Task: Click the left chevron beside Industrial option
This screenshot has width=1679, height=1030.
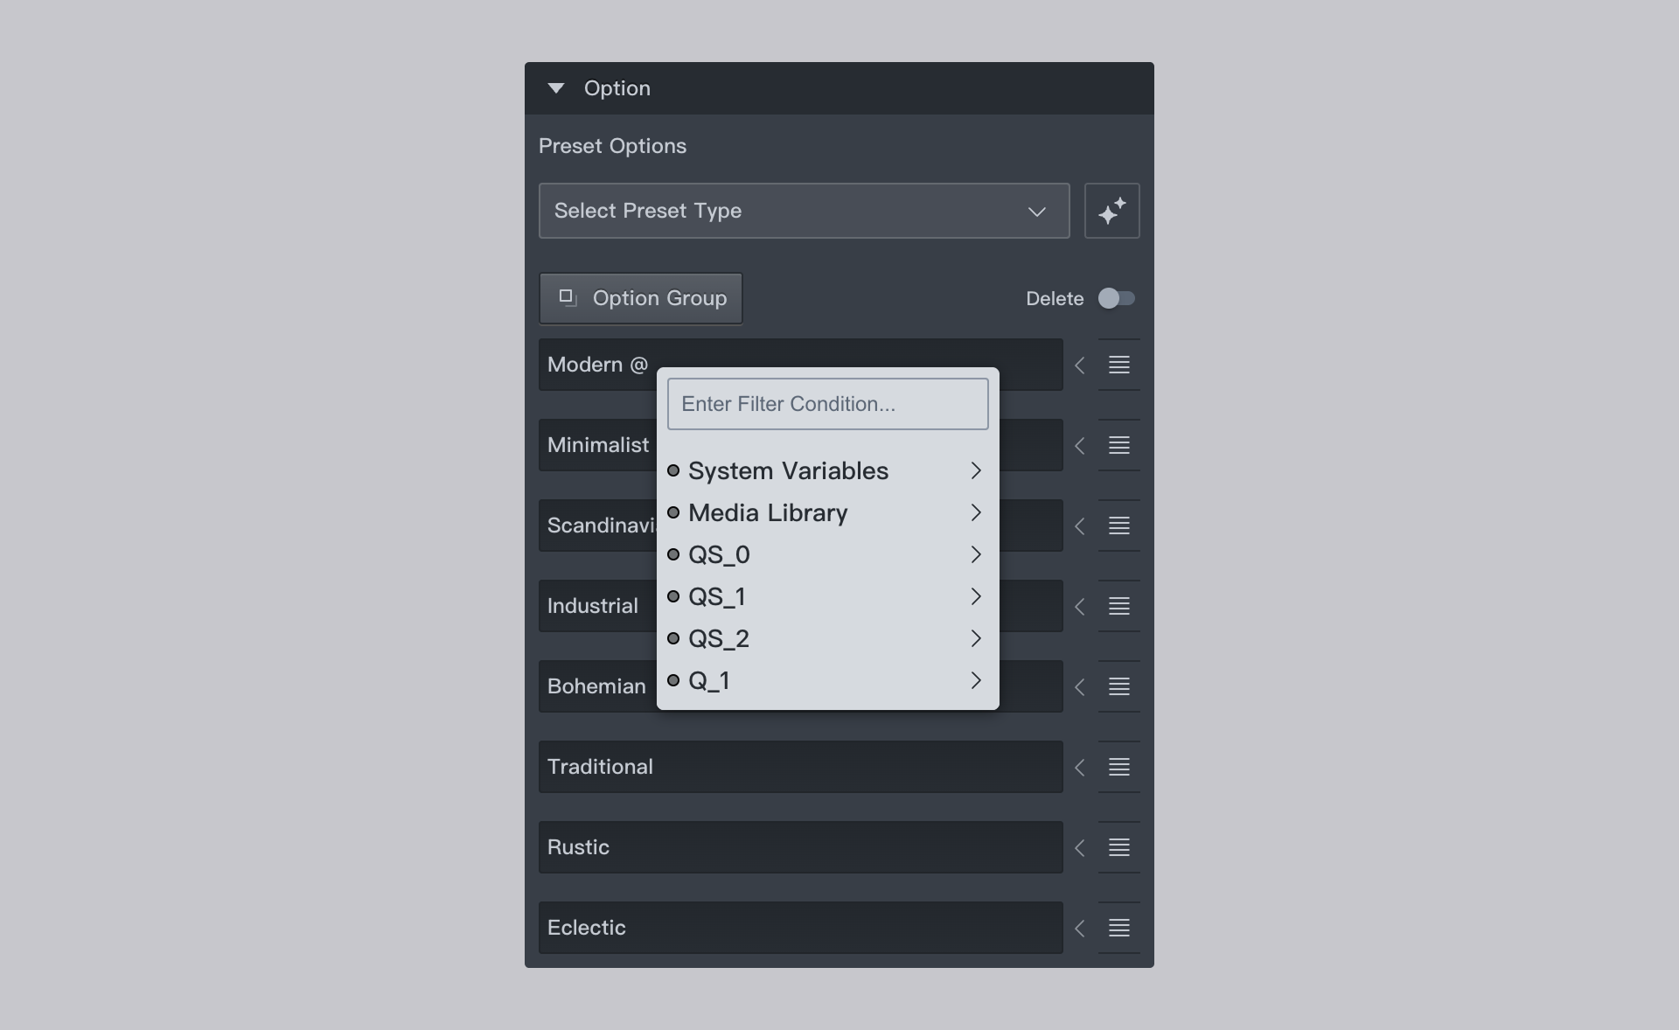Action: pos(1080,607)
